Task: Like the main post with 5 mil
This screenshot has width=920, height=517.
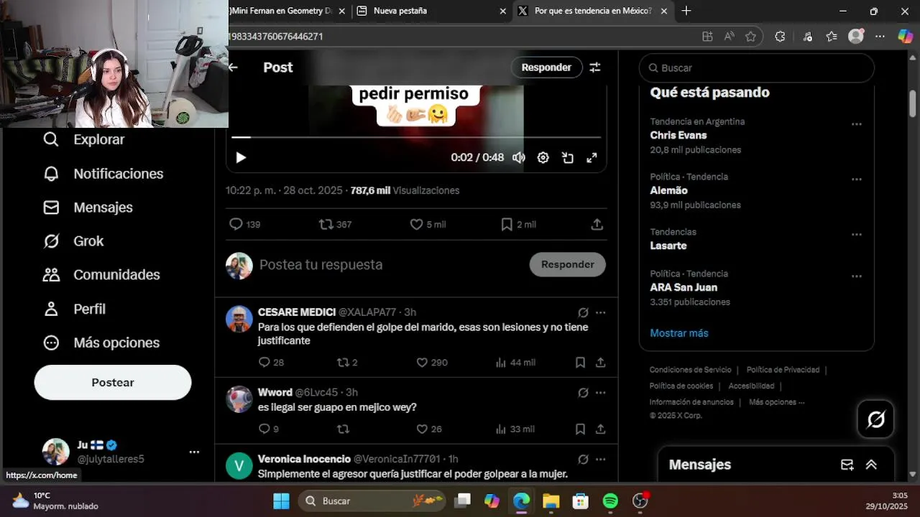Action: 428,224
